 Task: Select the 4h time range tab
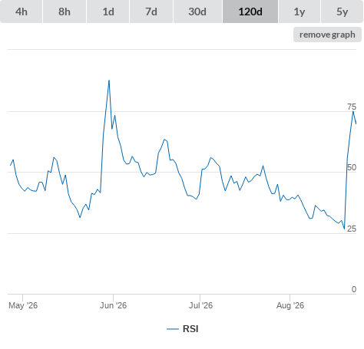point(22,12)
